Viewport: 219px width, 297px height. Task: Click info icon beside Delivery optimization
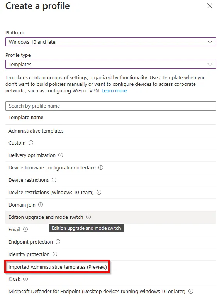coord(61,155)
